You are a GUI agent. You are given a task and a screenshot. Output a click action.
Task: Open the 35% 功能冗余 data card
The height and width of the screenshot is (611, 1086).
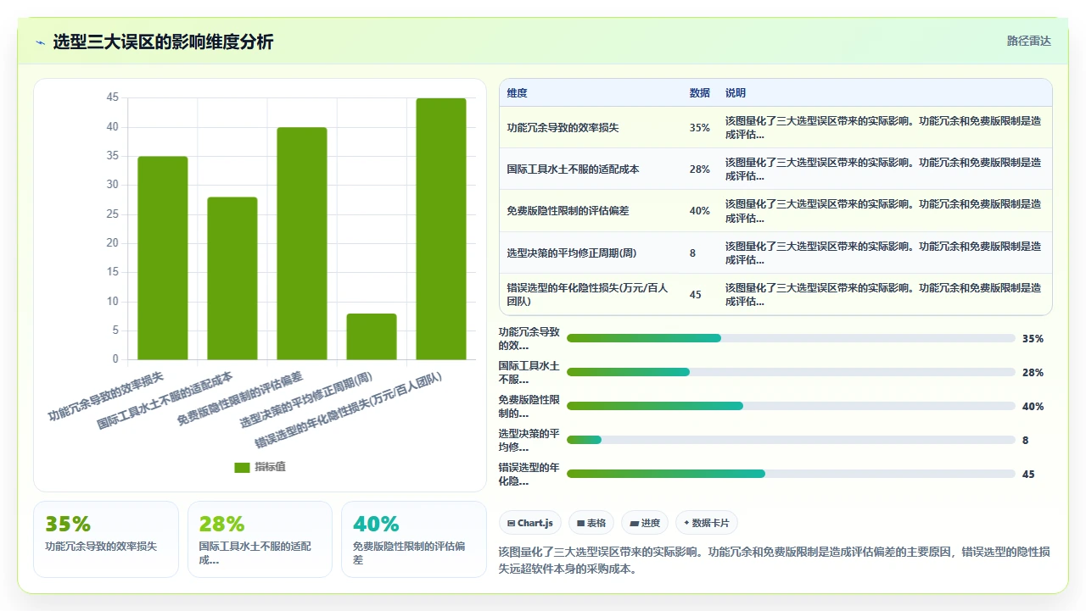tap(106, 539)
